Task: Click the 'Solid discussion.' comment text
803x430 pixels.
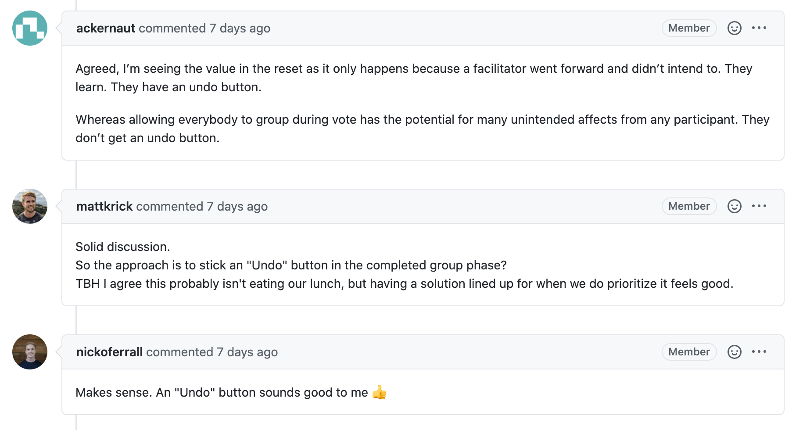Action: point(123,247)
